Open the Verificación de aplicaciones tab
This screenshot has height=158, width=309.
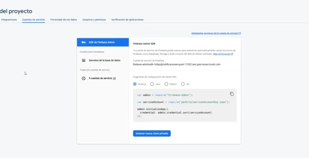tap(127, 19)
